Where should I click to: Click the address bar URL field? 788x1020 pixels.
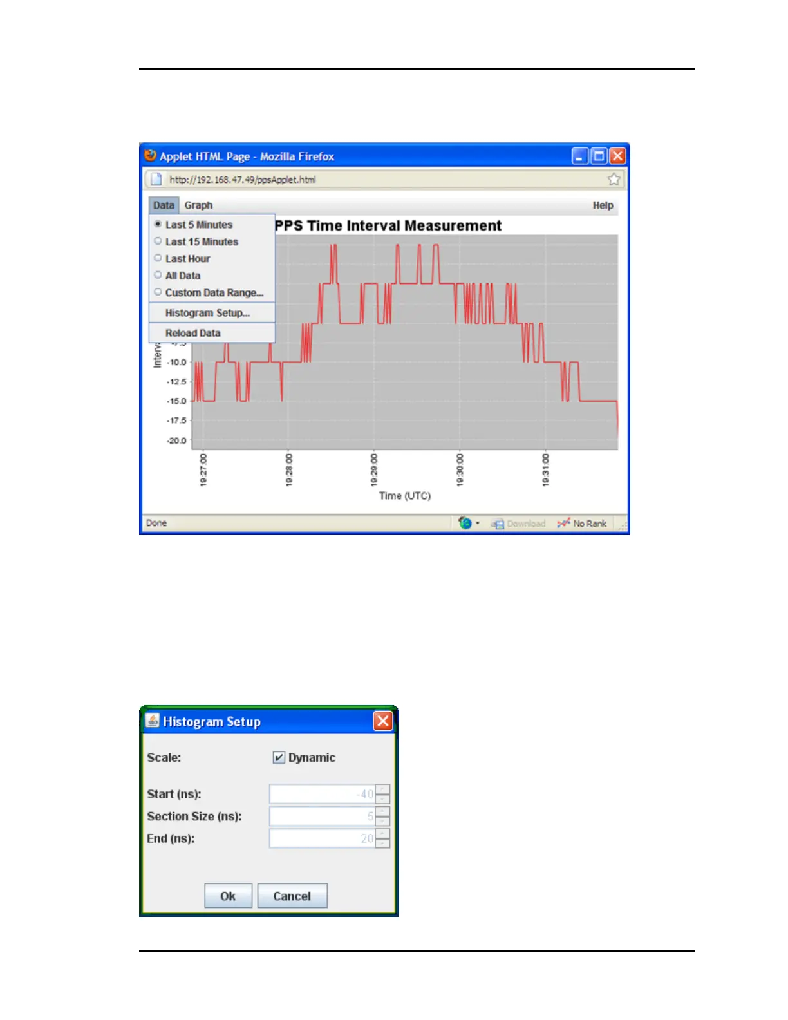384,180
